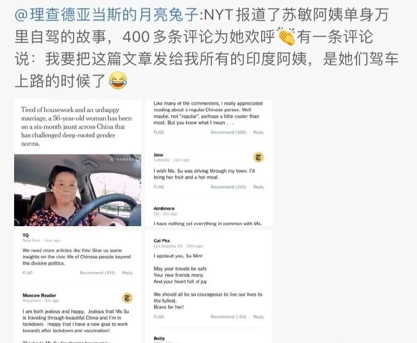Click Recommend (368) on the top comment
Image resolution: width=417 pixels, height=343 pixels.
(228, 132)
